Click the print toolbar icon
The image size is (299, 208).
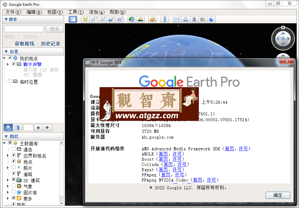coord(186,19)
